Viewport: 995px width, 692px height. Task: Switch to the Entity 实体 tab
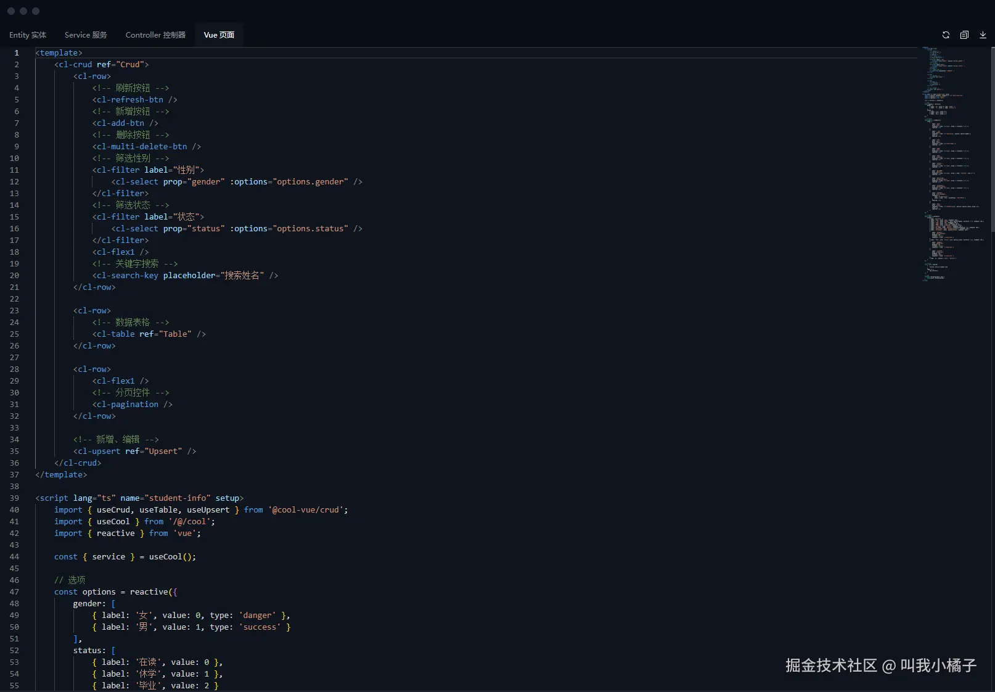pyautogui.click(x=28, y=35)
